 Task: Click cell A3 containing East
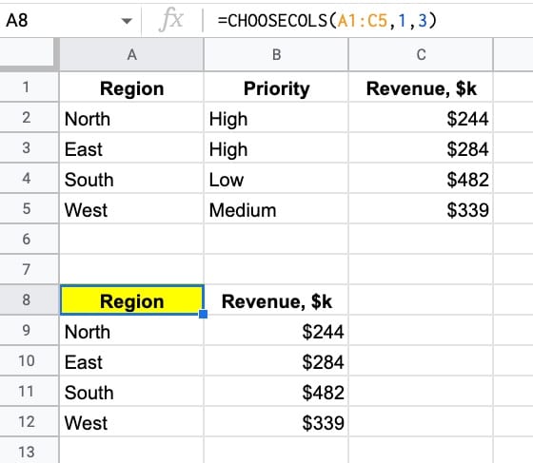click(x=132, y=148)
